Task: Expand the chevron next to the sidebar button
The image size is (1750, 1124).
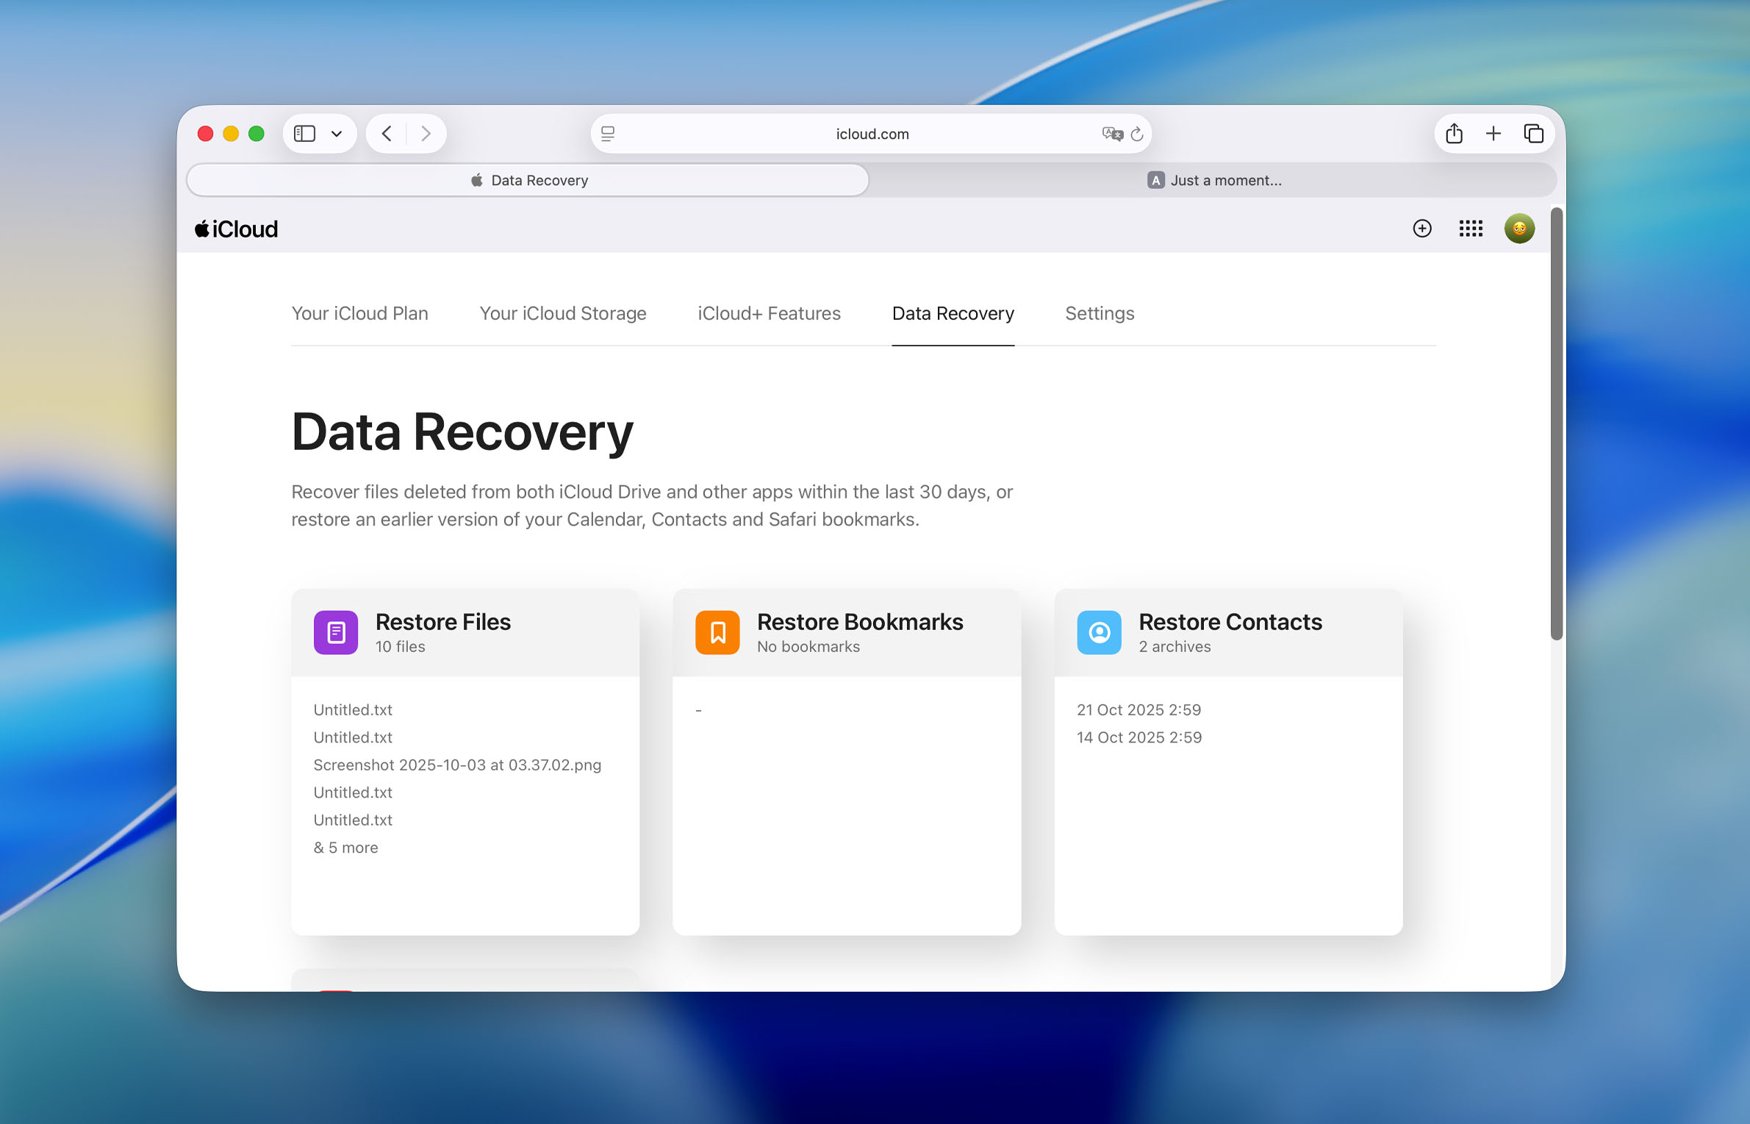Action: pos(335,133)
